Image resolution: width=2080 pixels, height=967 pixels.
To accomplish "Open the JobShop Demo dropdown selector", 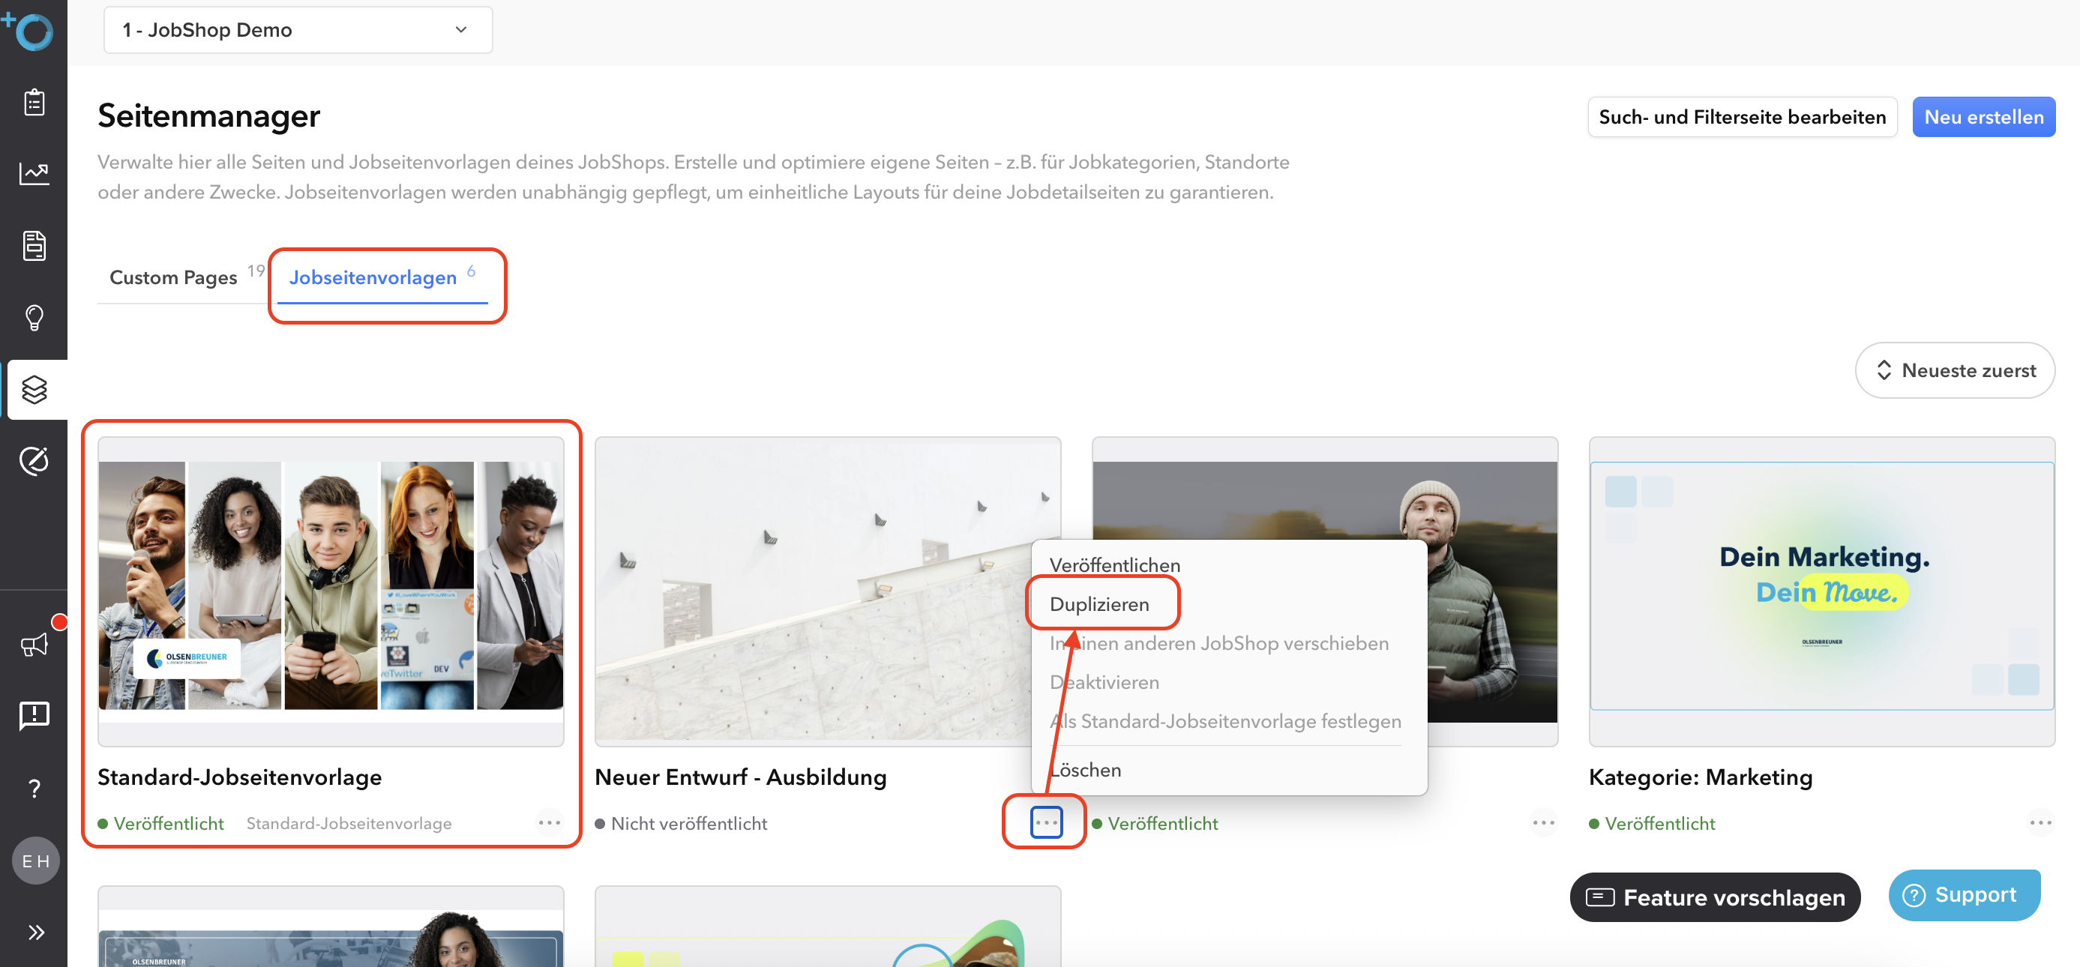I will [297, 30].
